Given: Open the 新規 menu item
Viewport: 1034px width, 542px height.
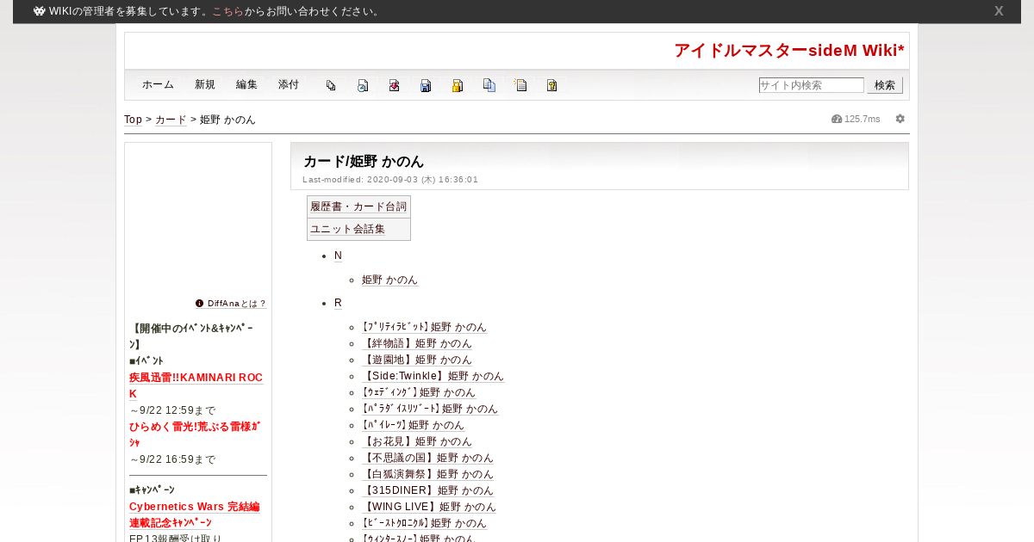Looking at the screenshot, I should point(205,84).
